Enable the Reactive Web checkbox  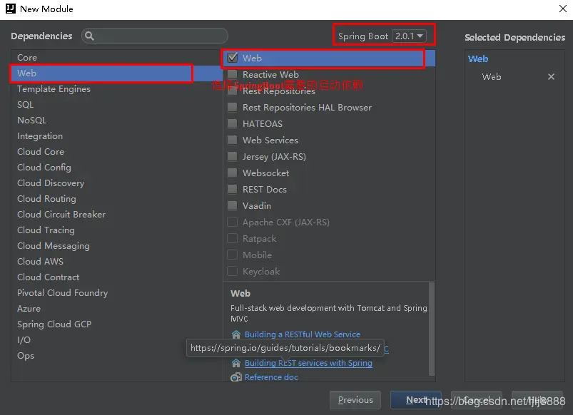click(233, 74)
